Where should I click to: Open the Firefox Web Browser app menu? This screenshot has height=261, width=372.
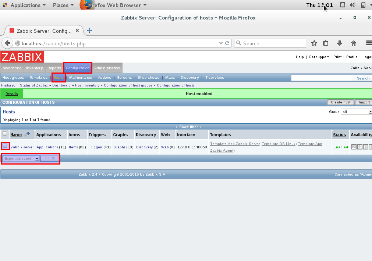pos(113,5)
